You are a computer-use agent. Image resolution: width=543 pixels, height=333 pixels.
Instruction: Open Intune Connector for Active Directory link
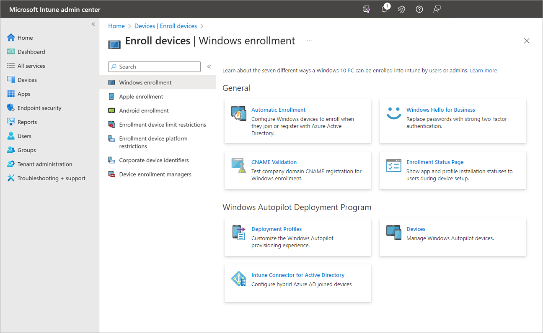298,275
